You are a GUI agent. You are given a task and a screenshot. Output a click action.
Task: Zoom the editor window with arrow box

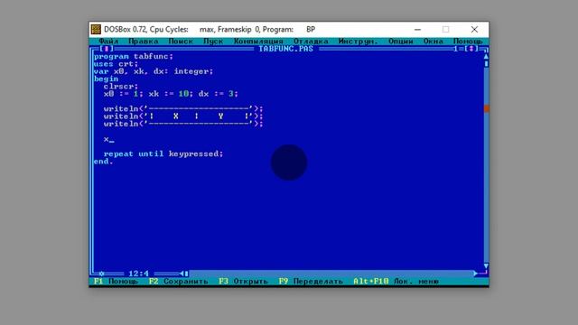coord(471,49)
